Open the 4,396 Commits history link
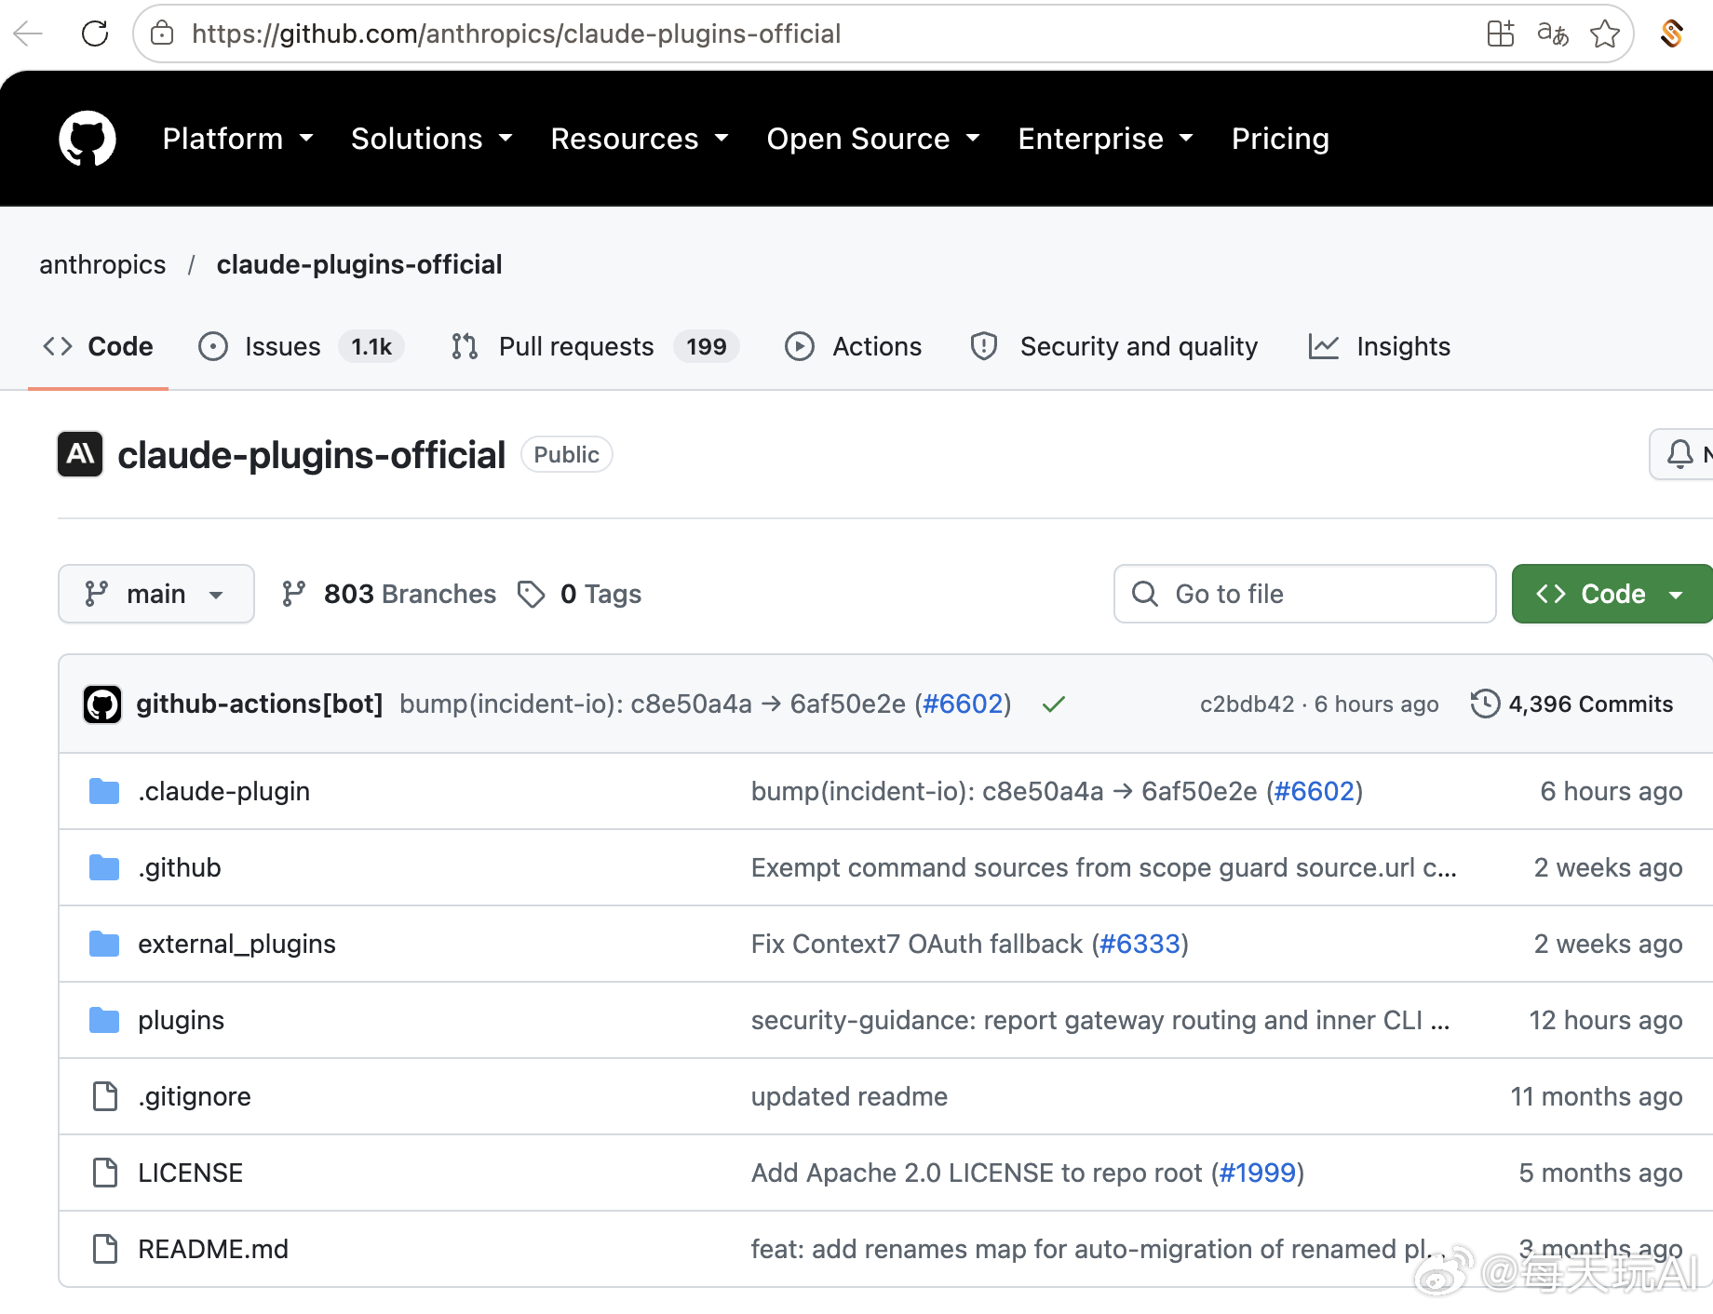Screen dimensions: 1713x1314 click(1572, 704)
